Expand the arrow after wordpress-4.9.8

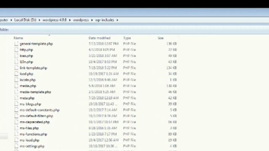click(x=70, y=20)
